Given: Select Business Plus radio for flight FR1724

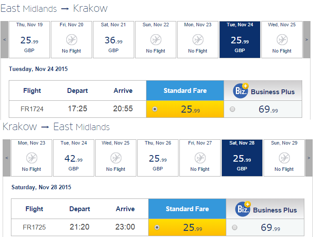Looking at the screenshot, I should pyautogui.click(x=232, y=109).
